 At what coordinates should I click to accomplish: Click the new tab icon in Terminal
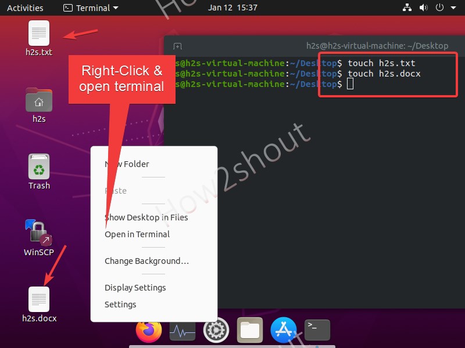(177, 46)
